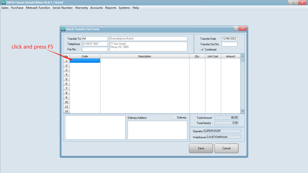
Task: Click the Cancel button
Action: click(x=226, y=148)
